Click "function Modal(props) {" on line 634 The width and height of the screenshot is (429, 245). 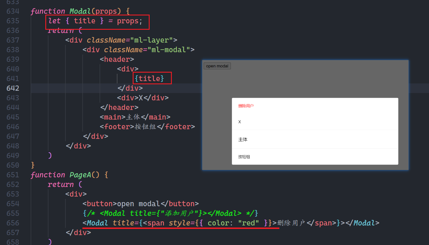80,11
